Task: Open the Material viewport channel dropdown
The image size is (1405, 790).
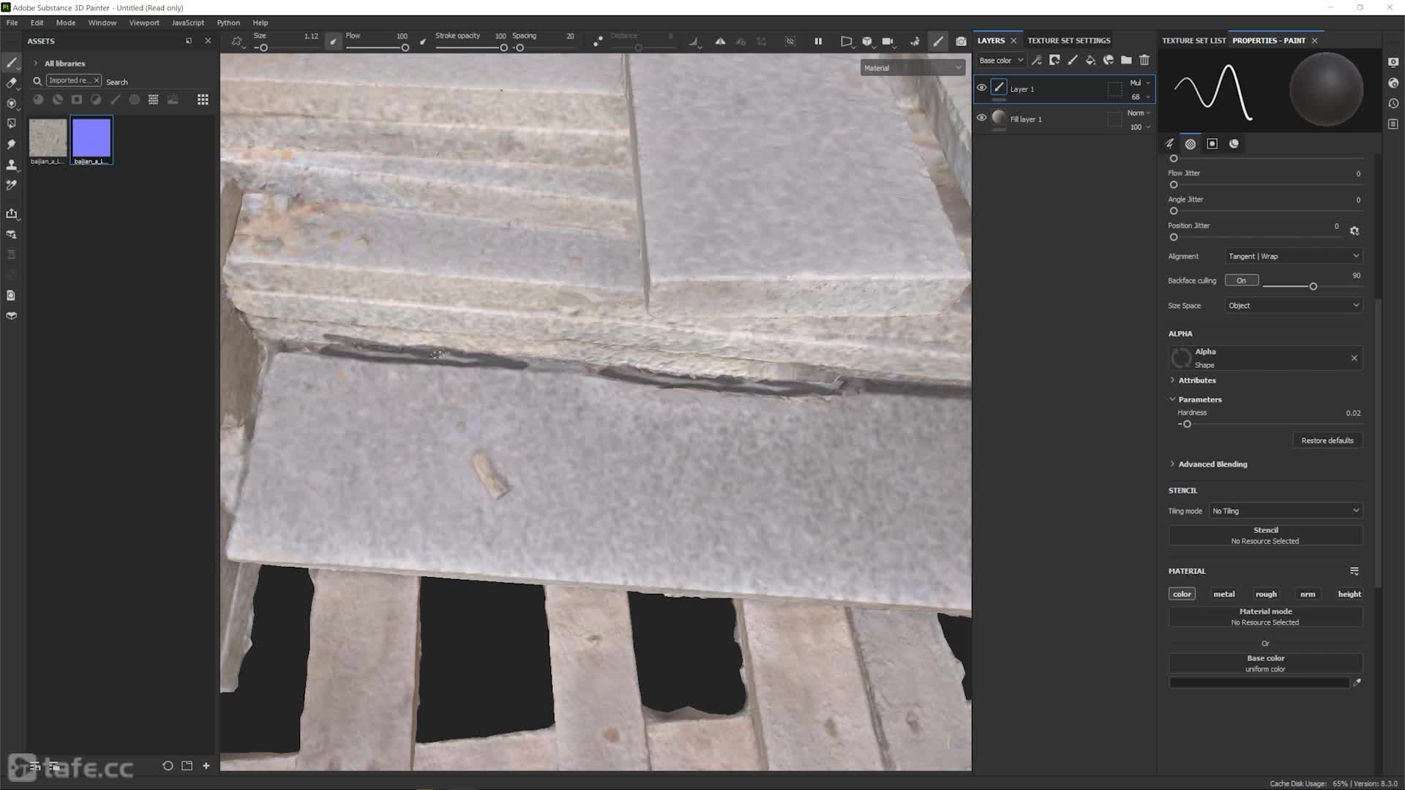Action: pyautogui.click(x=913, y=68)
